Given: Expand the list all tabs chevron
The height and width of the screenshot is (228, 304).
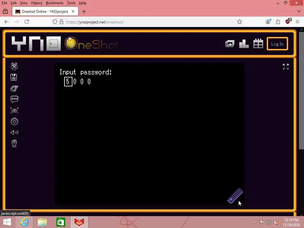Looking at the screenshot, I should pos(299,12).
